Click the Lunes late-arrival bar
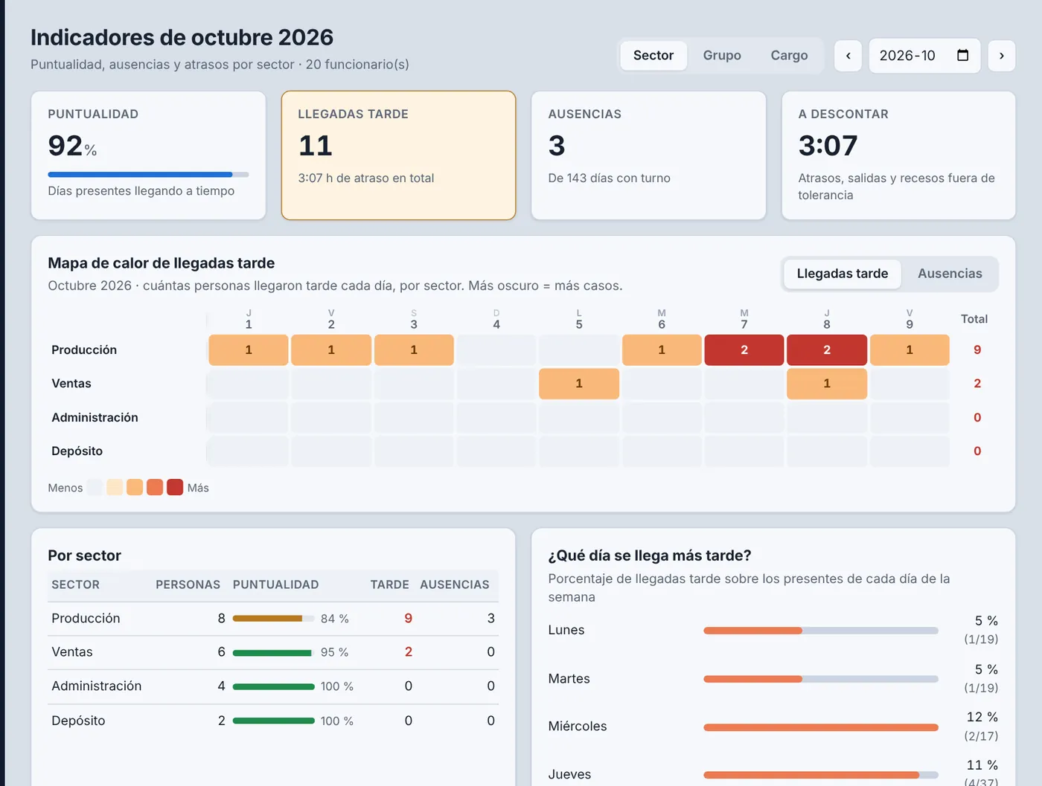Image resolution: width=1042 pixels, height=786 pixels. pos(821,631)
